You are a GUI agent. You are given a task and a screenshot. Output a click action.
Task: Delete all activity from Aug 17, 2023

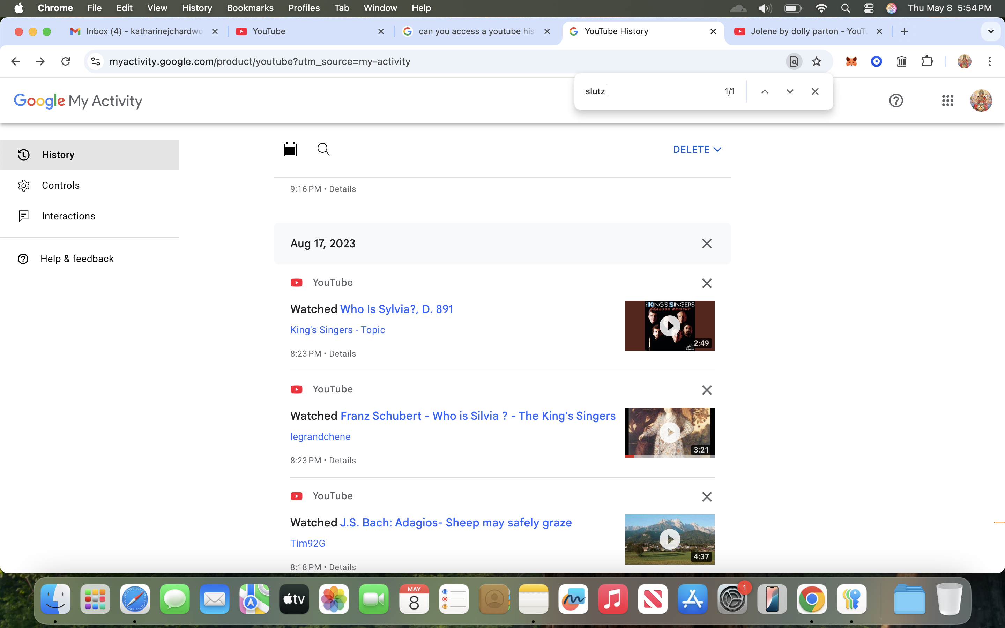(x=707, y=244)
